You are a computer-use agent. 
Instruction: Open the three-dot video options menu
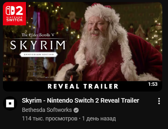coord(159,101)
